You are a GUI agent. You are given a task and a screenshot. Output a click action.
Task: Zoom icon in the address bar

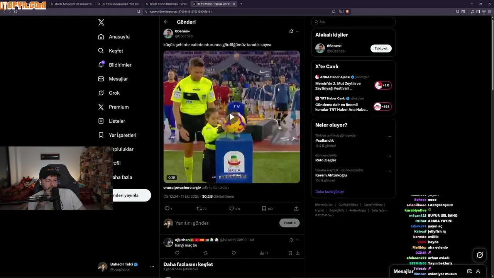click(x=340, y=12)
